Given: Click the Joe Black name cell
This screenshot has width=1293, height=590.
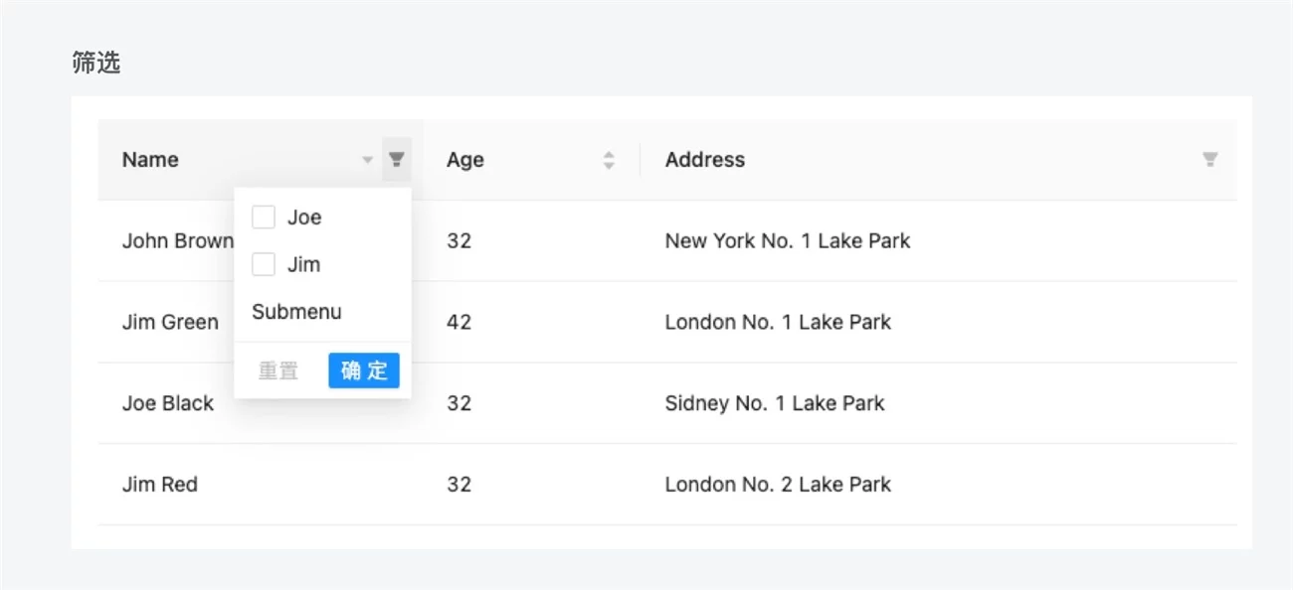Looking at the screenshot, I should click(x=168, y=403).
